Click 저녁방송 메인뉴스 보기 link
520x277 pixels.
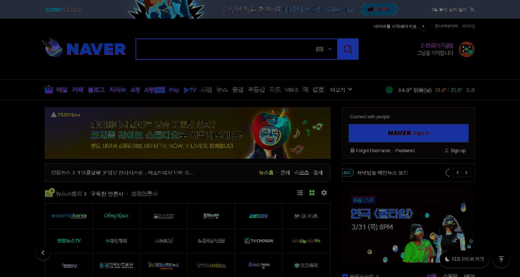click(x=382, y=172)
